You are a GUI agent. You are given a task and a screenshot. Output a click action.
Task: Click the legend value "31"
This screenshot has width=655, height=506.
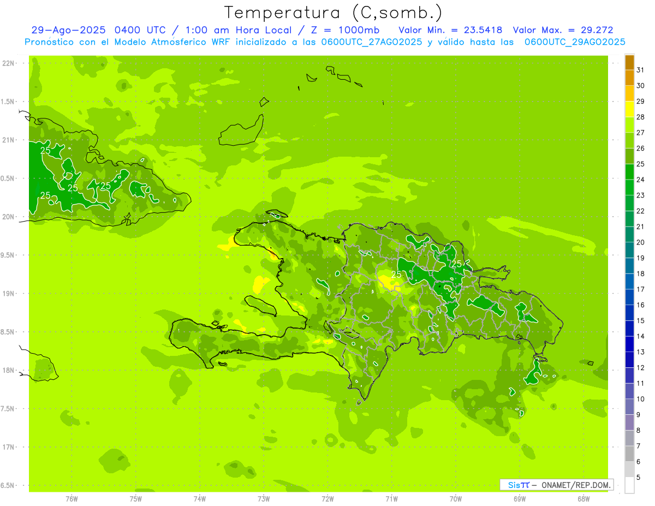coord(641,70)
